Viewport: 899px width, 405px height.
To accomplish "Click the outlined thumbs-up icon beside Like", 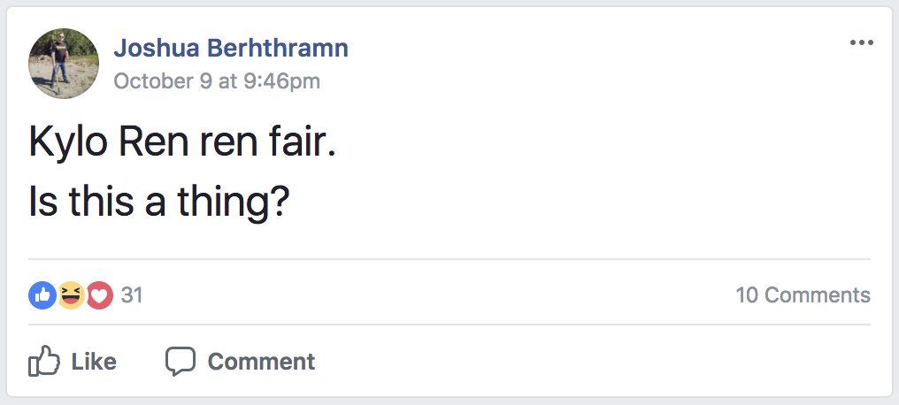I will (x=44, y=361).
